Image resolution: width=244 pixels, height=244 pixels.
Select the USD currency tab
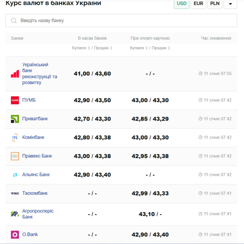pyautogui.click(x=181, y=4)
